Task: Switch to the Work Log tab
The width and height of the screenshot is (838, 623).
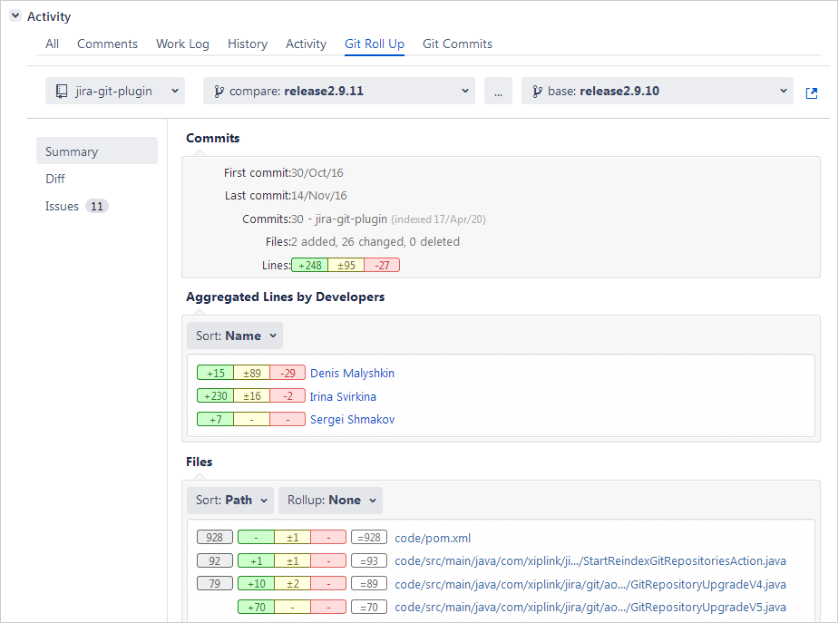Action: point(182,44)
